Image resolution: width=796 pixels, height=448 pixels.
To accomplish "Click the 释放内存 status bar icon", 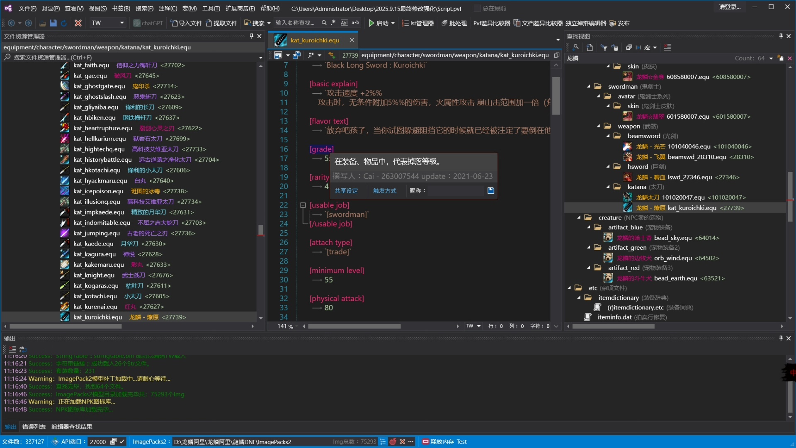I will click(425, 442).
